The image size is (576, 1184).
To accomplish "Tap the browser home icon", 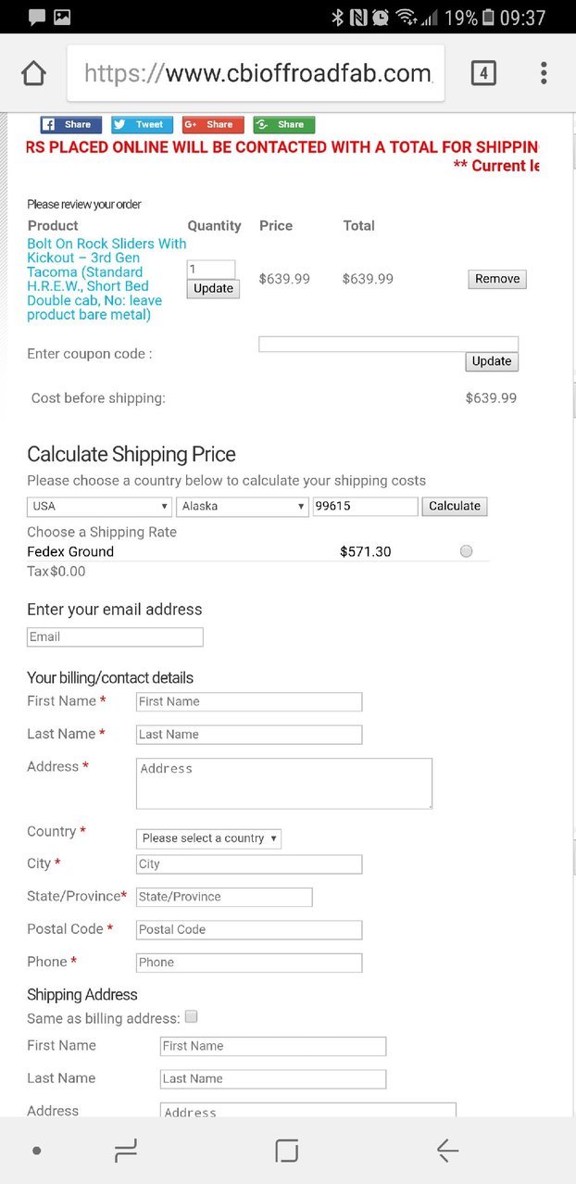I will click(x=33, y=73).
